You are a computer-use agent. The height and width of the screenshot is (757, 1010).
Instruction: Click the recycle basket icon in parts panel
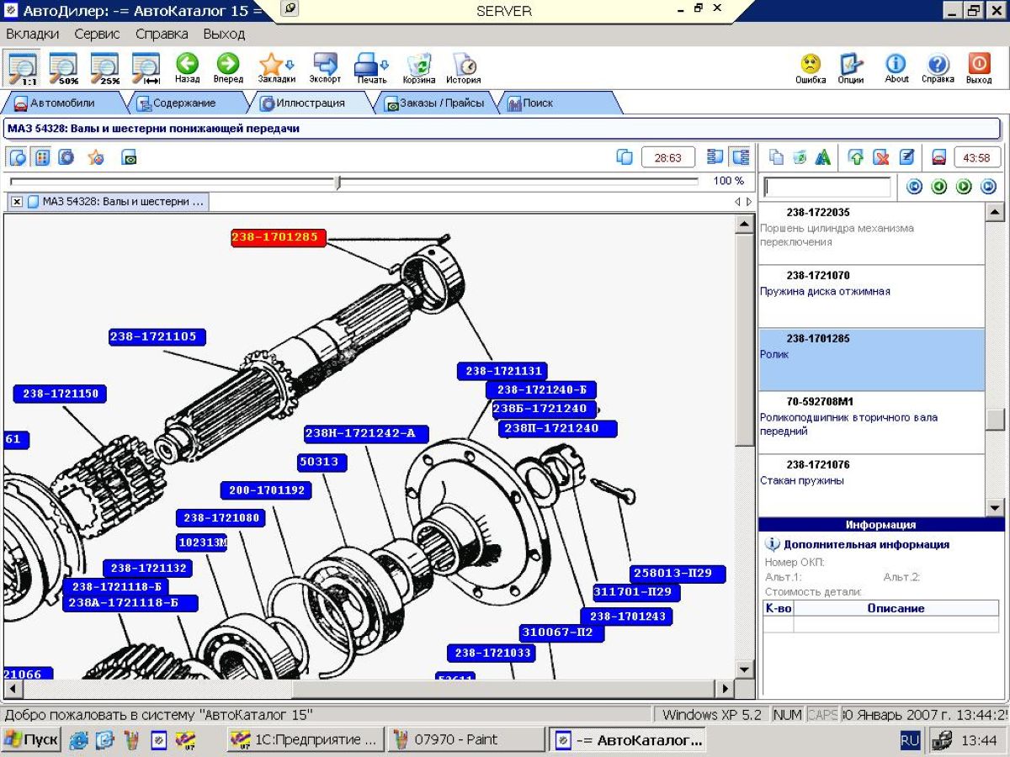[800, 156]
